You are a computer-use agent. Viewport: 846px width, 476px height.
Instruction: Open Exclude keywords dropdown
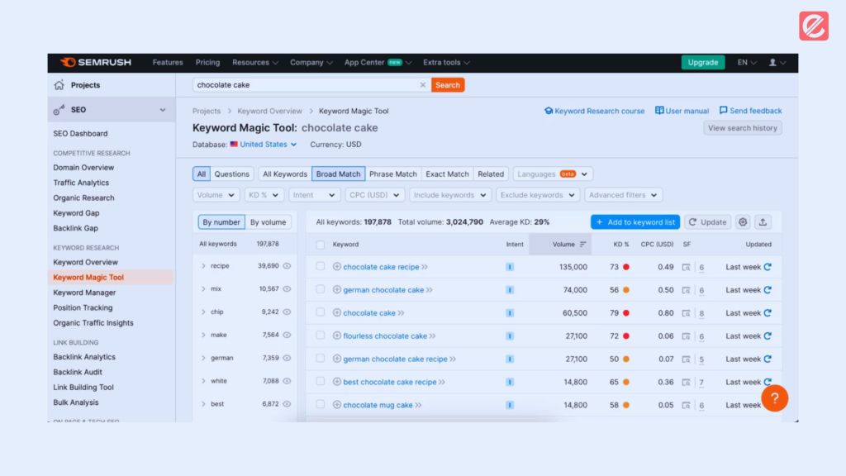pos(537,195)
